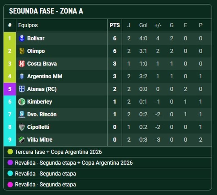Click the green Tercera fase legend dot
This screenshot has height=195, width=217.
coord(10,152)
